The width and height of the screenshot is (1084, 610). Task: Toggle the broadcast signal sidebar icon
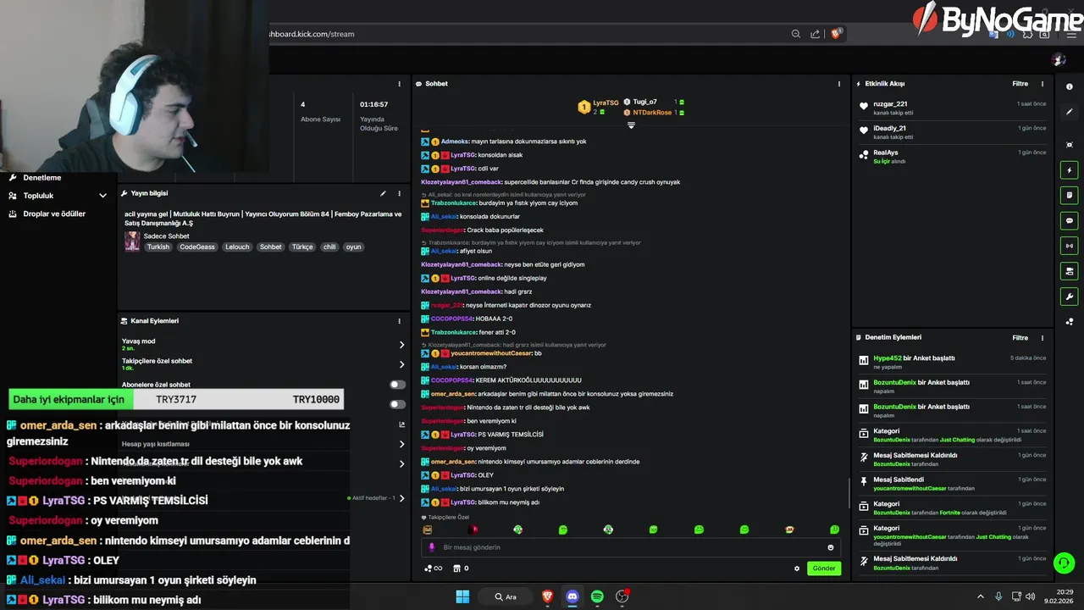coord(1070,247)
